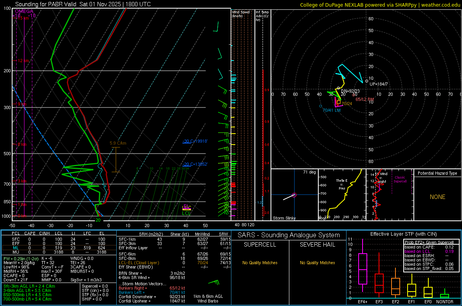Click the K = -6 index value
The image size is (462, 306).
[47, 259]
